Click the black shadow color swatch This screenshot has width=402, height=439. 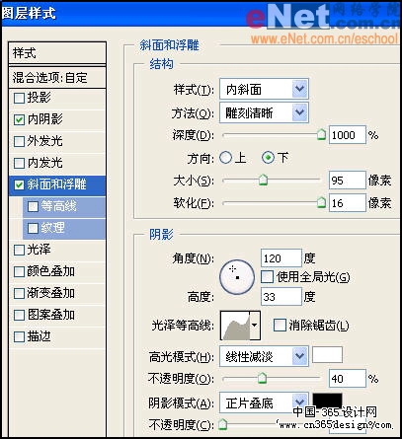pos(327,401)
